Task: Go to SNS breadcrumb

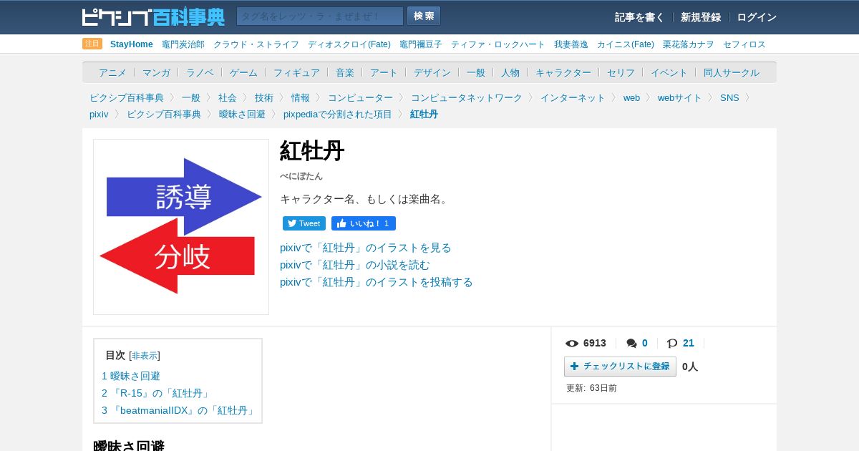Action: point(729,98)
